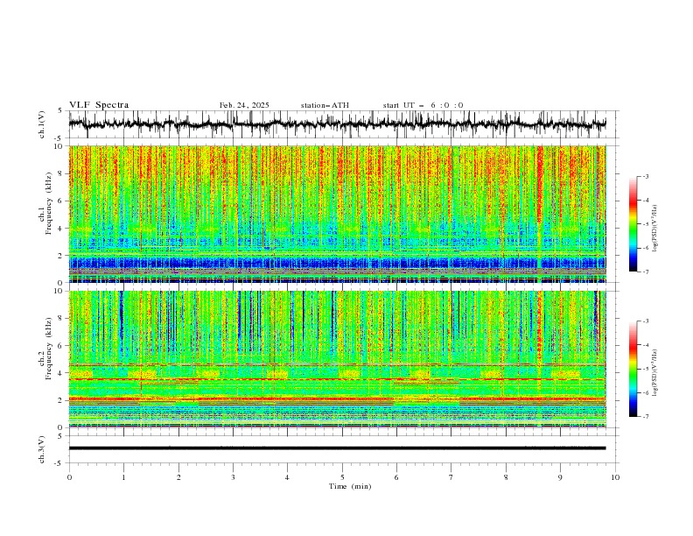This screenshot has height=536, width=693.
Task: Click the ch.1 "Frequency (kHz)" axis label
Action: tap(49, 204)
